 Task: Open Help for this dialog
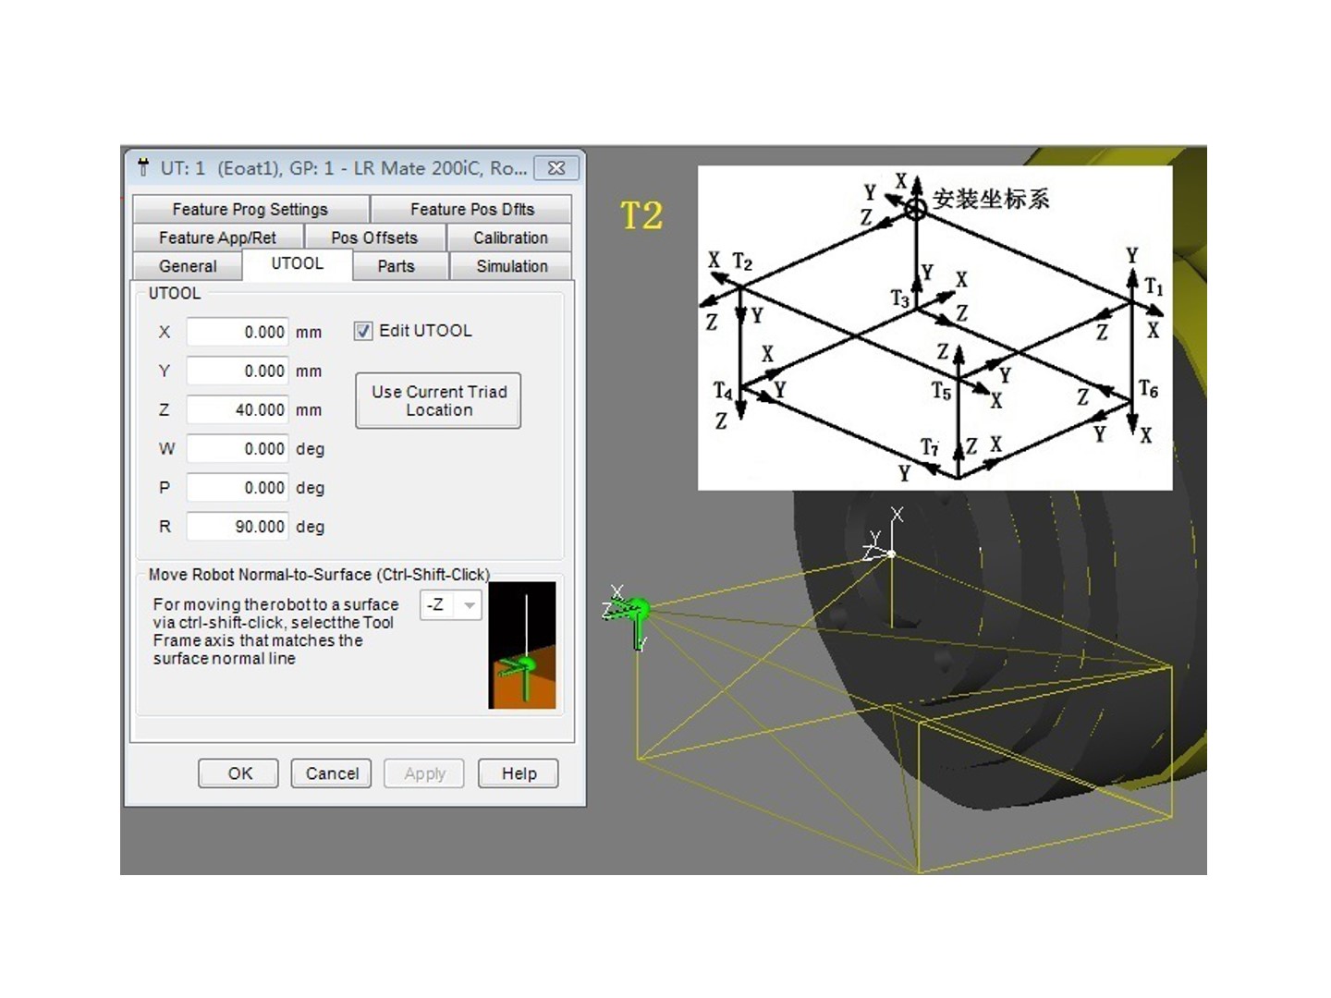coord(519,773)
